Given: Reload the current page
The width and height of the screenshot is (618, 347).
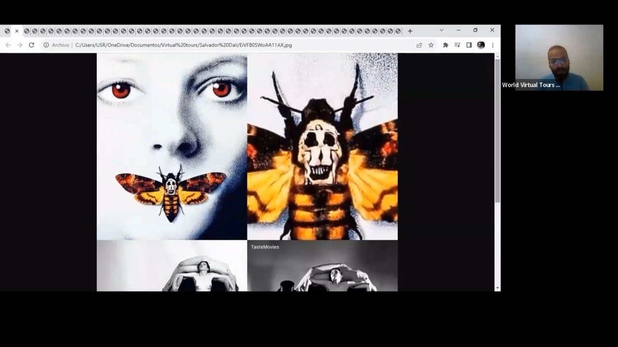Looking at the screenshot, I should coord(31,45).
